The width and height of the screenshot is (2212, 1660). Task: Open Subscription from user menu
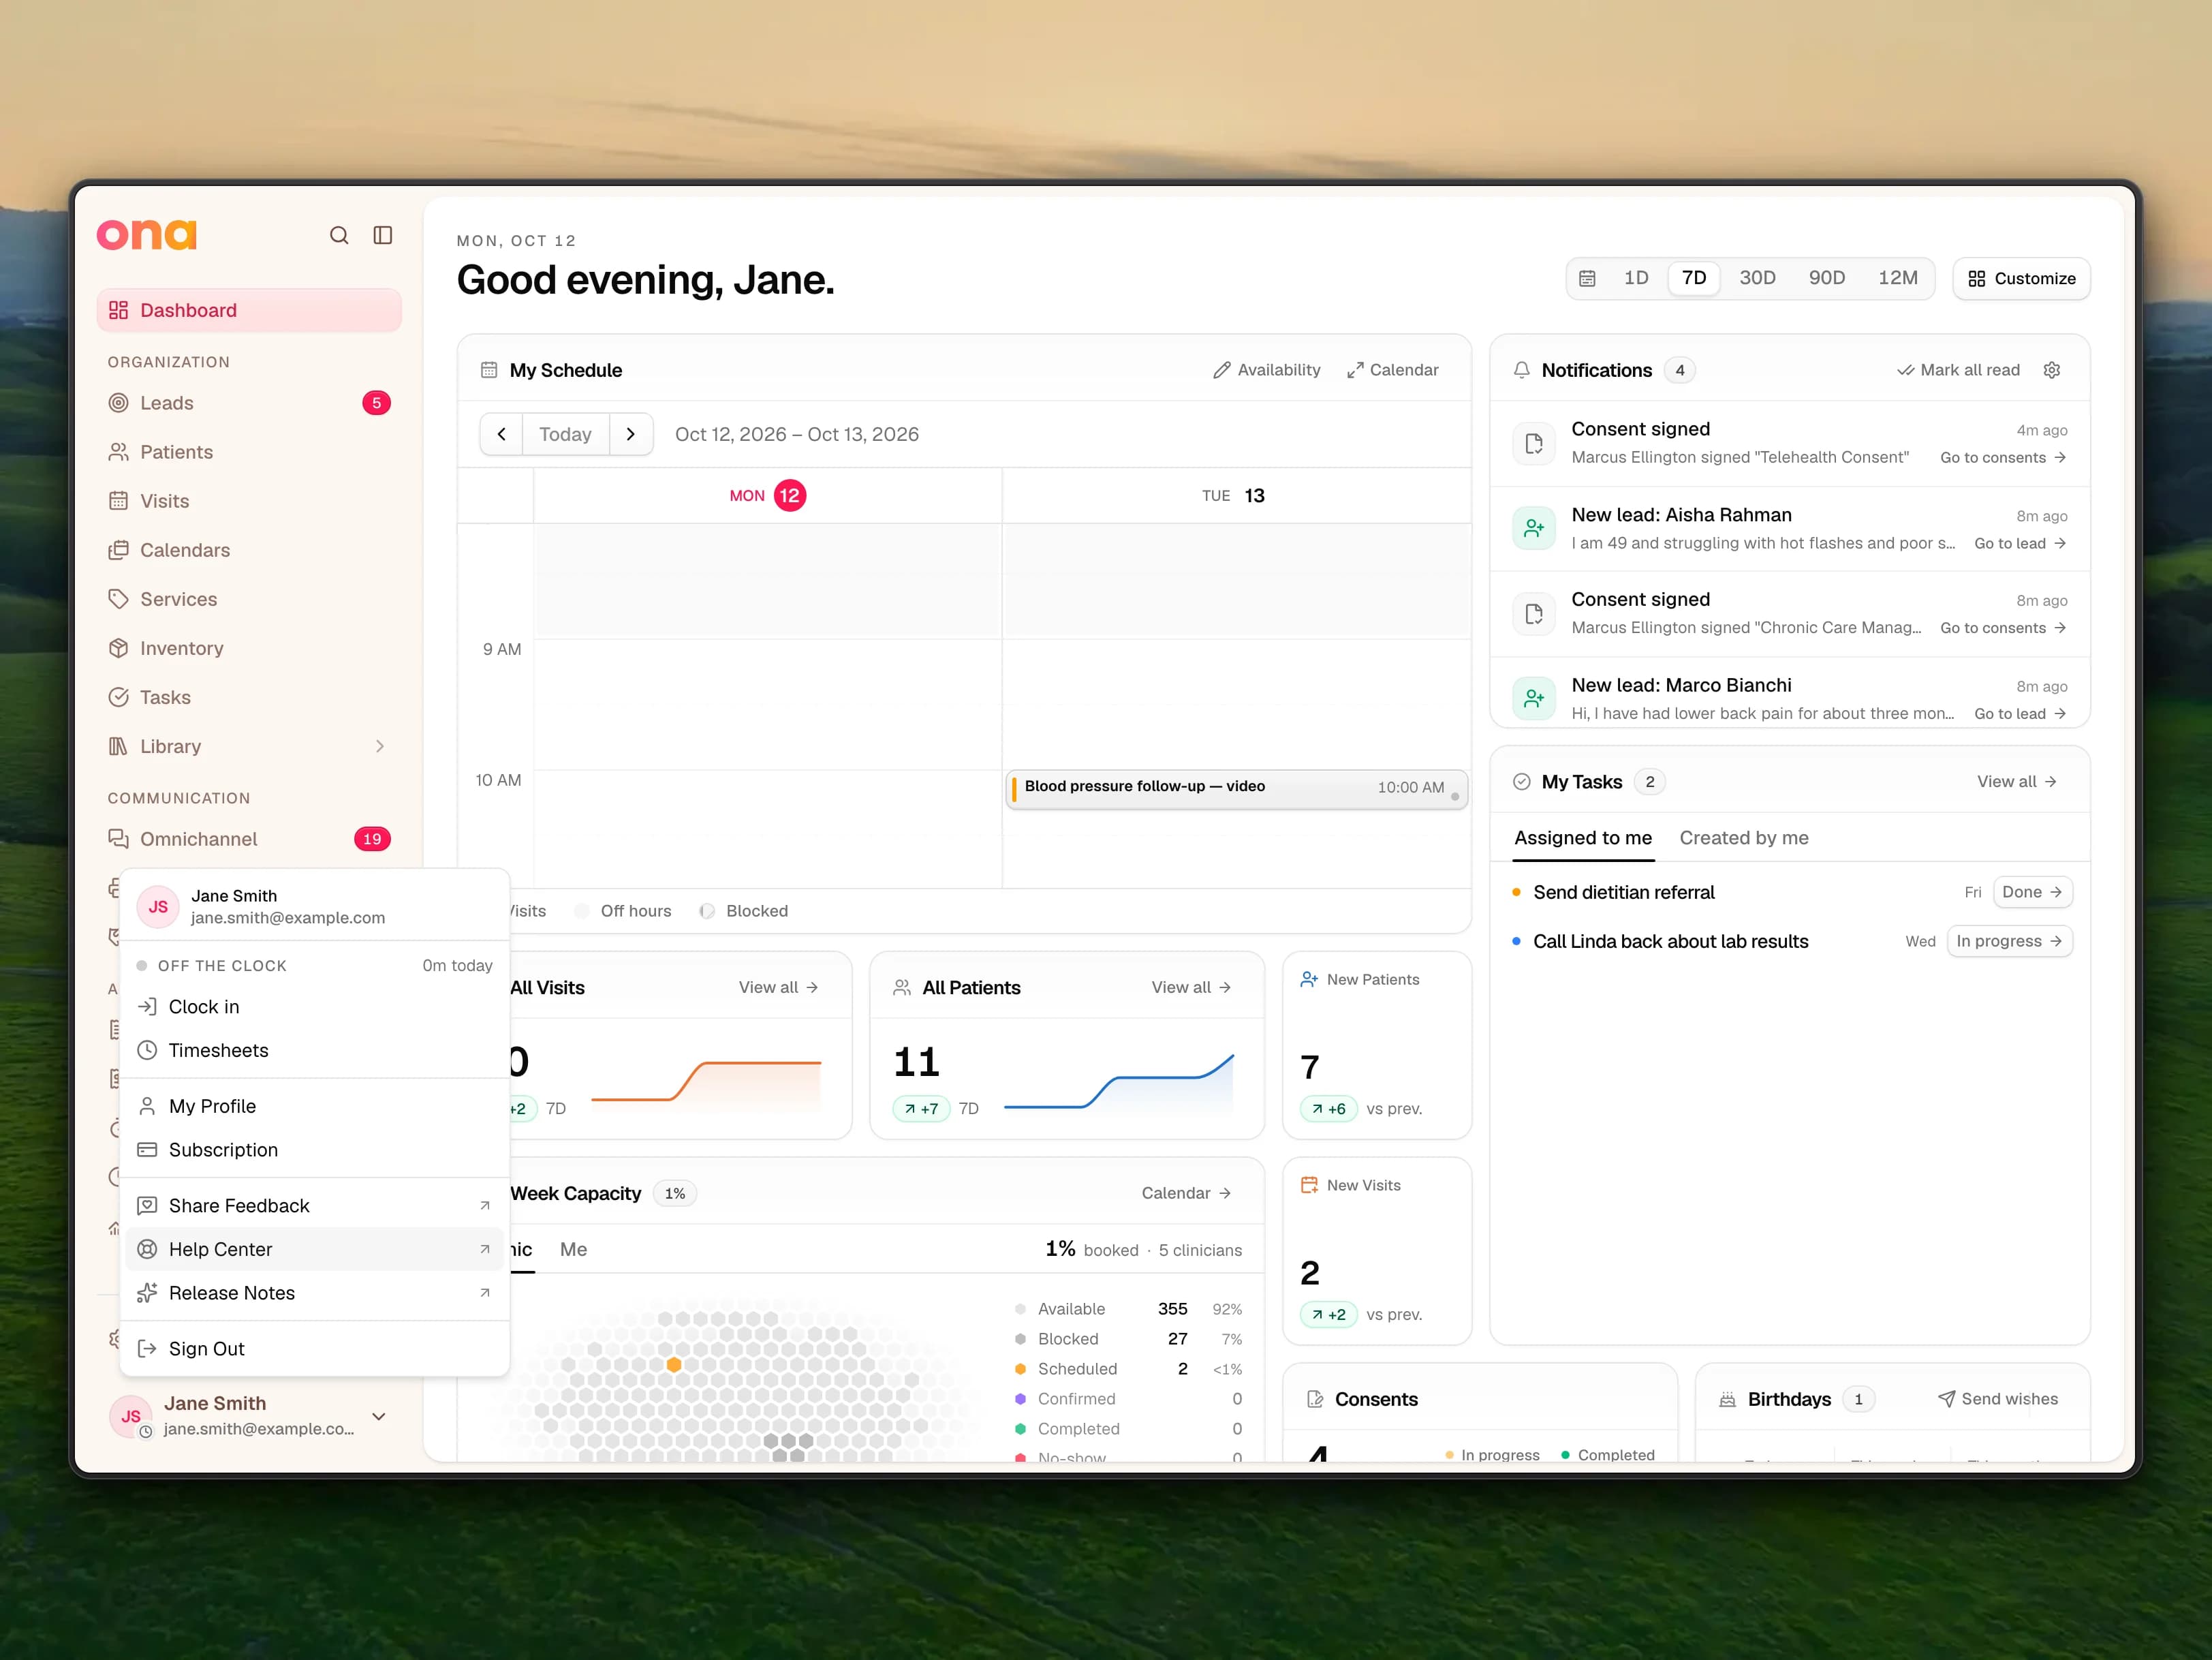315,1150
